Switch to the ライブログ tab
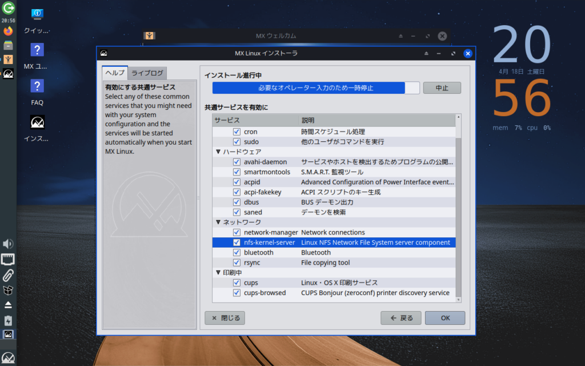This screenshot has height=366, width=585. [x=147, y=73]
